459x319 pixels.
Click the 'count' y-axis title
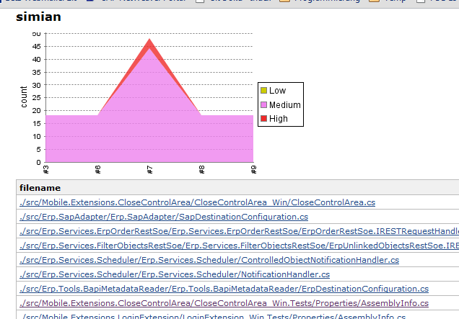point(24,96)
